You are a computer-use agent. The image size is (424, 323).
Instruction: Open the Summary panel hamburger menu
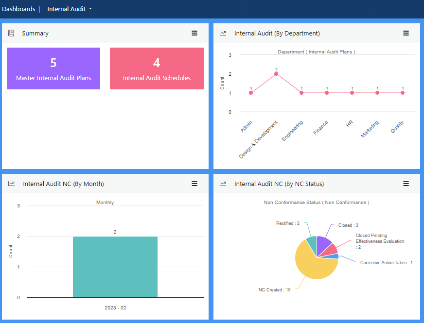194,33
